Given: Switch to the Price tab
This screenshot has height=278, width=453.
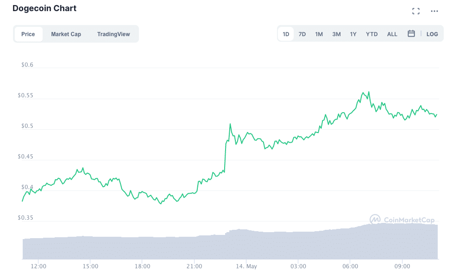Looking at the screenshot, I should tap(28, 34).
